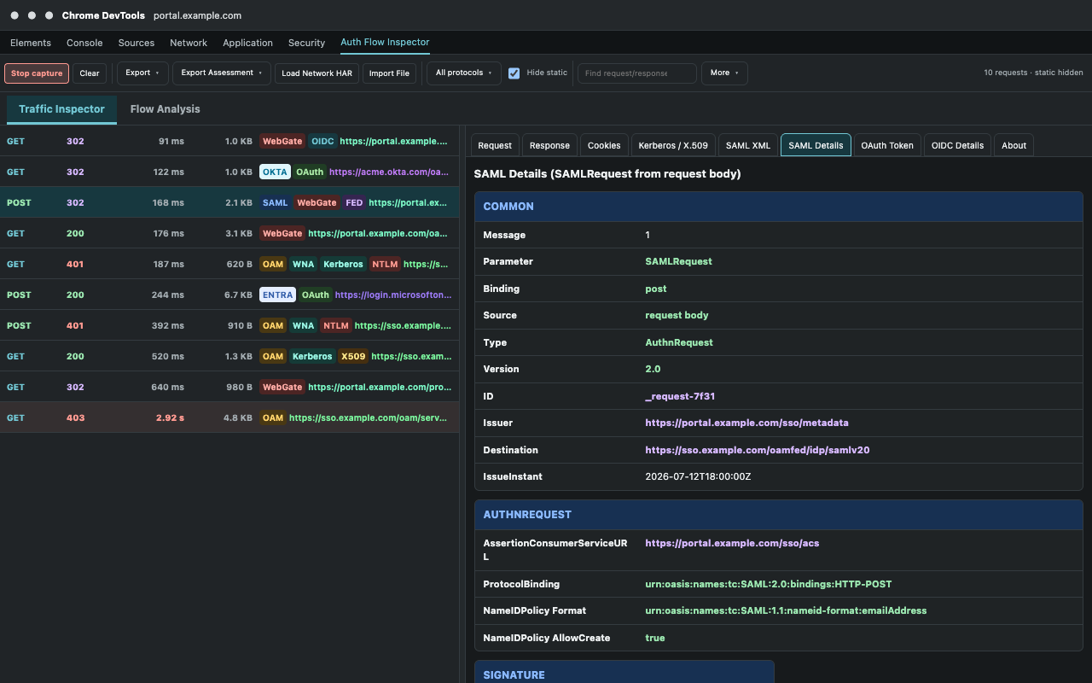Screen dimensions: 1092x683
Task: Collapse the AUTHNREQUEST section header
Action: 779,515
